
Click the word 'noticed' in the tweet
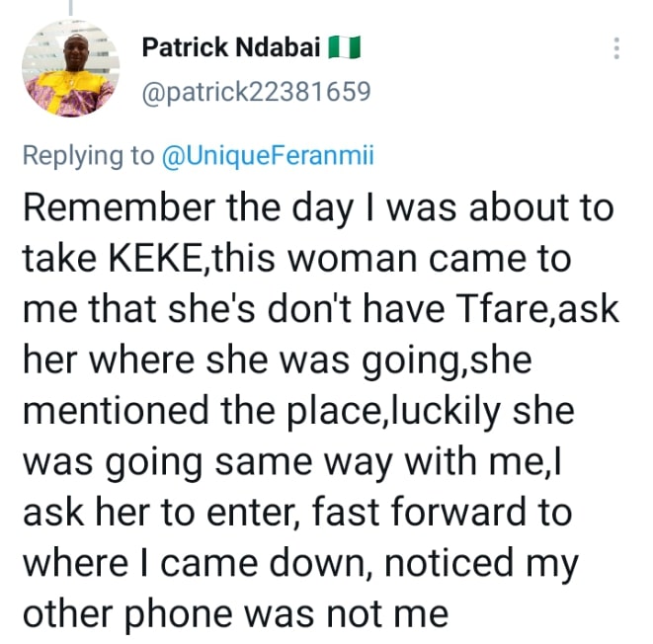449,563
